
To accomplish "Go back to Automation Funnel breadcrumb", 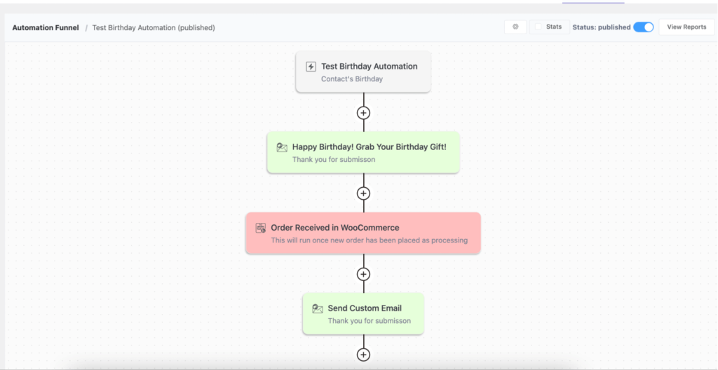I will pos(46,28).
